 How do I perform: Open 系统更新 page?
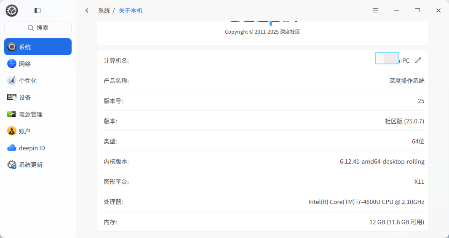(x=38, y=165)
